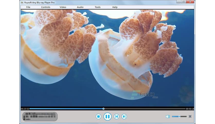Screen dimensions: 215x124
Task: Toggle fullscreen mode icon
Action: (190, 116)
